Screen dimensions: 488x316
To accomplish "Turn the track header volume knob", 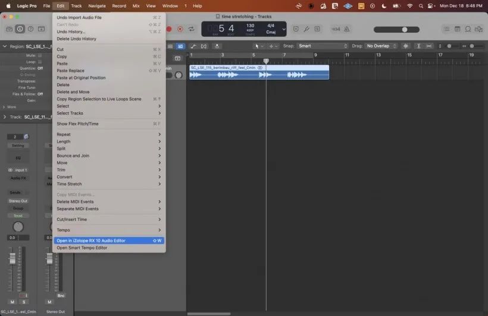I will tap(179, 75).
